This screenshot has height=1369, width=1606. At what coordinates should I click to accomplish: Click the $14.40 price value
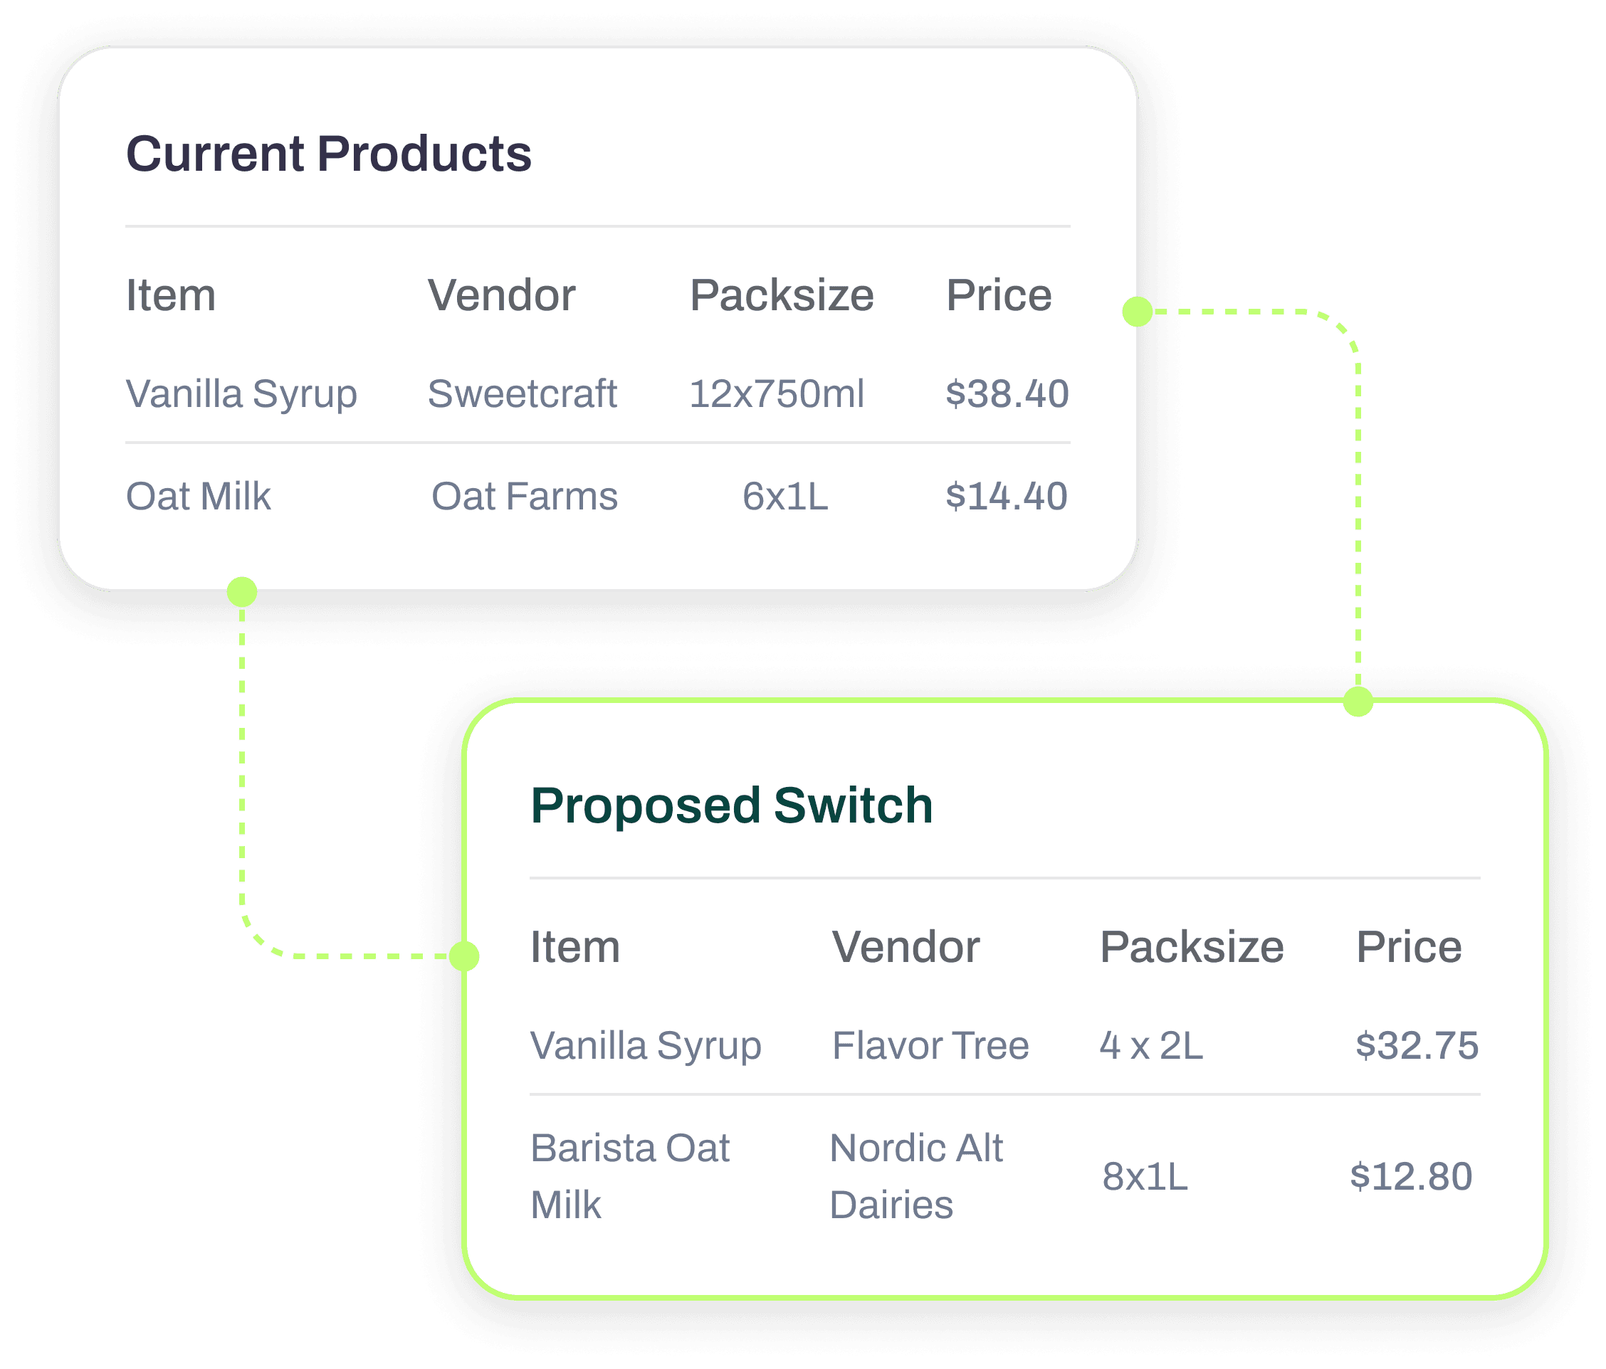pos(1006,496)
